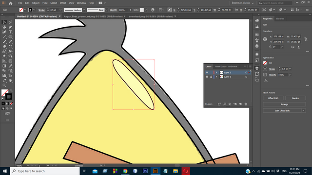Click the Stroke link in Appearance
This screenshot has height=175, width=312.
click(x=272, y=69)
